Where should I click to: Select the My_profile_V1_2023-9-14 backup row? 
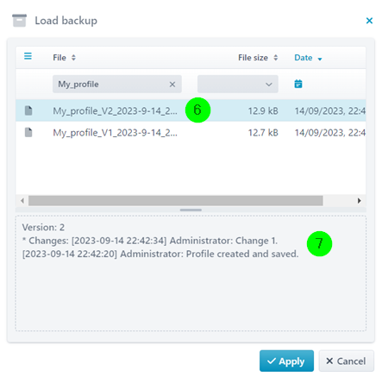tap(191, 132)
